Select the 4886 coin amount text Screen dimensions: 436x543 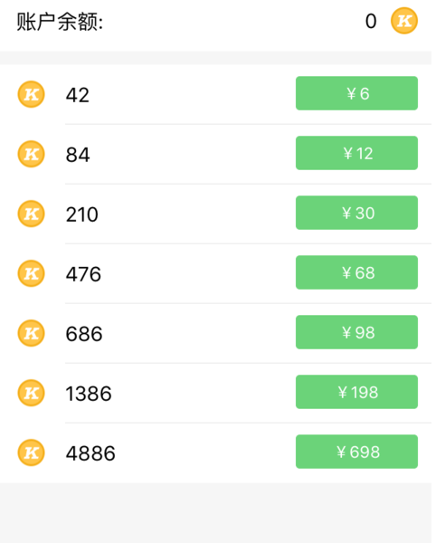point(90,453)
